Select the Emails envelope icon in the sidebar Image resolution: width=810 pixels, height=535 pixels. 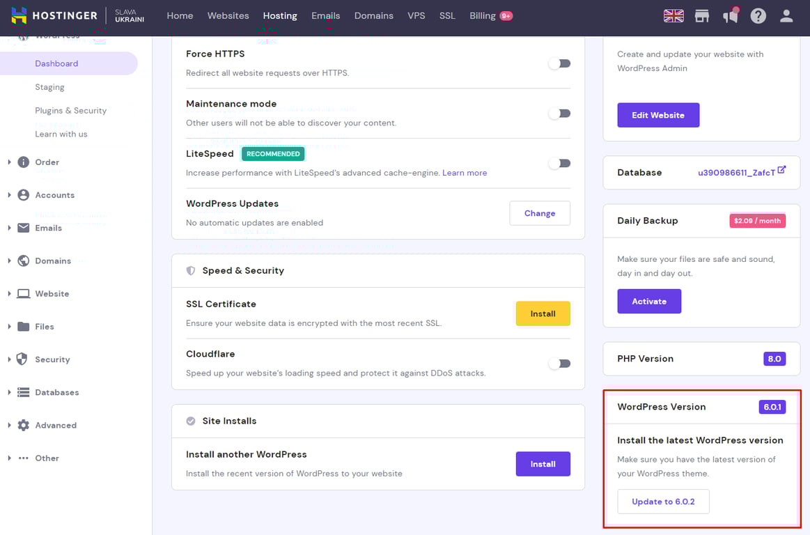pos(22,228)
